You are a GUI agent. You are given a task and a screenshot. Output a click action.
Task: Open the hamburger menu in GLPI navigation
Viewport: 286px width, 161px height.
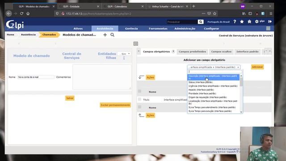click(x=268, y=29)
